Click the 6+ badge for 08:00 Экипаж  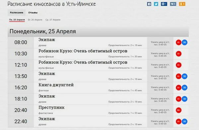[x=178, y=42]
